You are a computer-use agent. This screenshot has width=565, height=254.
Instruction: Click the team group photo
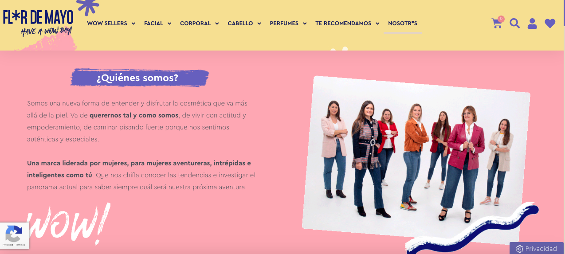tap(416, 160)
